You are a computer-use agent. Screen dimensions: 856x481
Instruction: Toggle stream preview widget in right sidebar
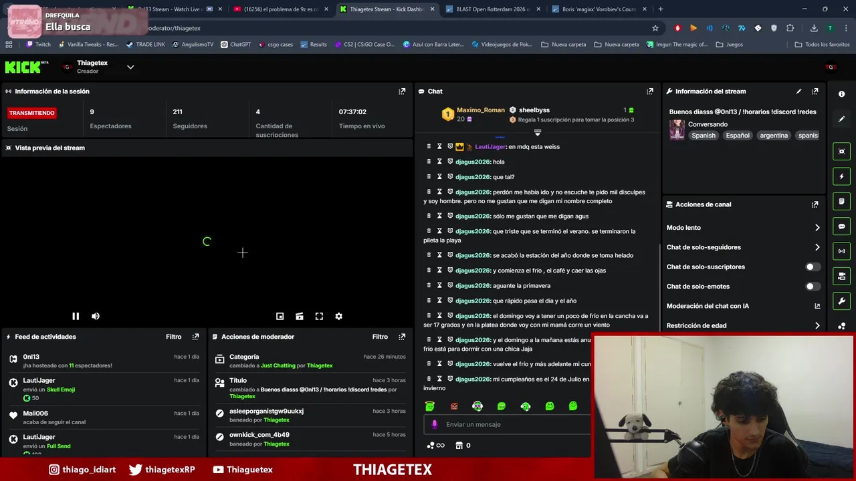coord(841,152)
